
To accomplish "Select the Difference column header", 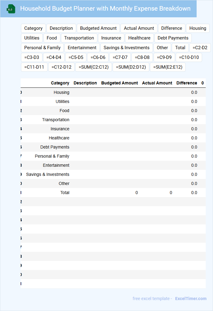I will pyautogui.click(x=187, y=83).
